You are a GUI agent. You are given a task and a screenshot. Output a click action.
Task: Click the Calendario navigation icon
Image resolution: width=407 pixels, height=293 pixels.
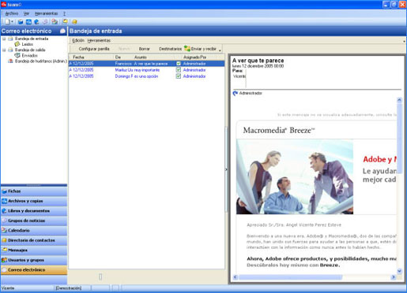click(x=5, y=231)
